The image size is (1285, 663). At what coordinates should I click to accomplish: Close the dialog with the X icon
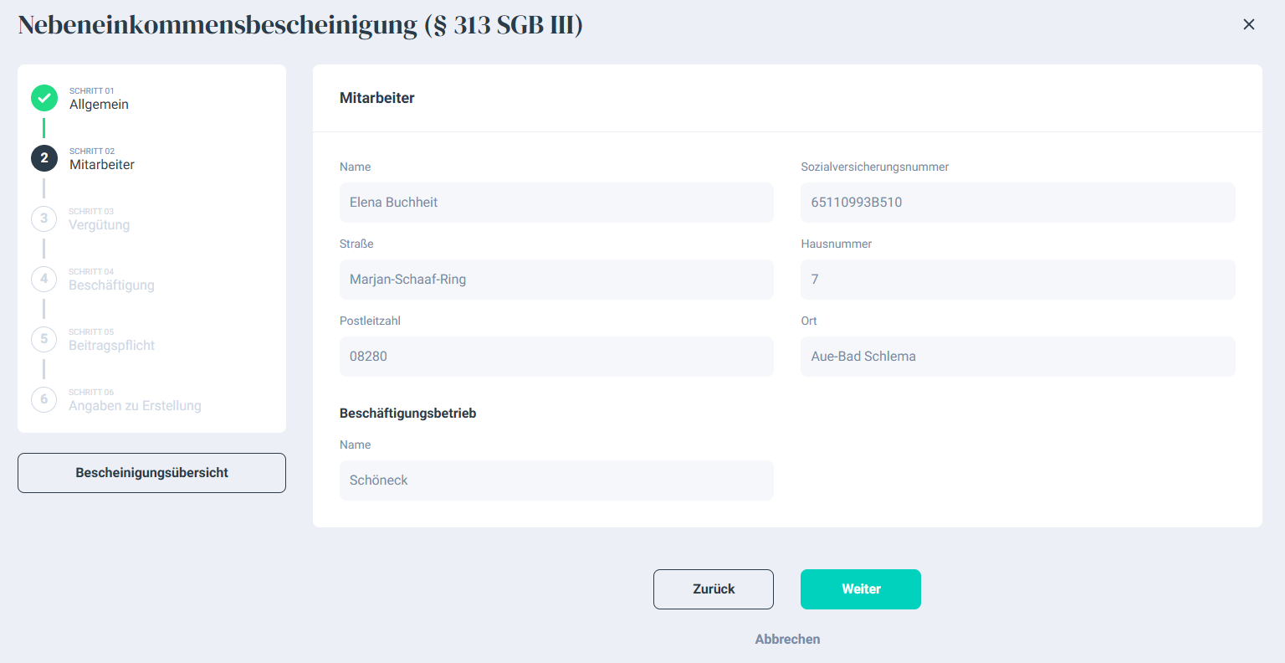[x=1248, y=25]
